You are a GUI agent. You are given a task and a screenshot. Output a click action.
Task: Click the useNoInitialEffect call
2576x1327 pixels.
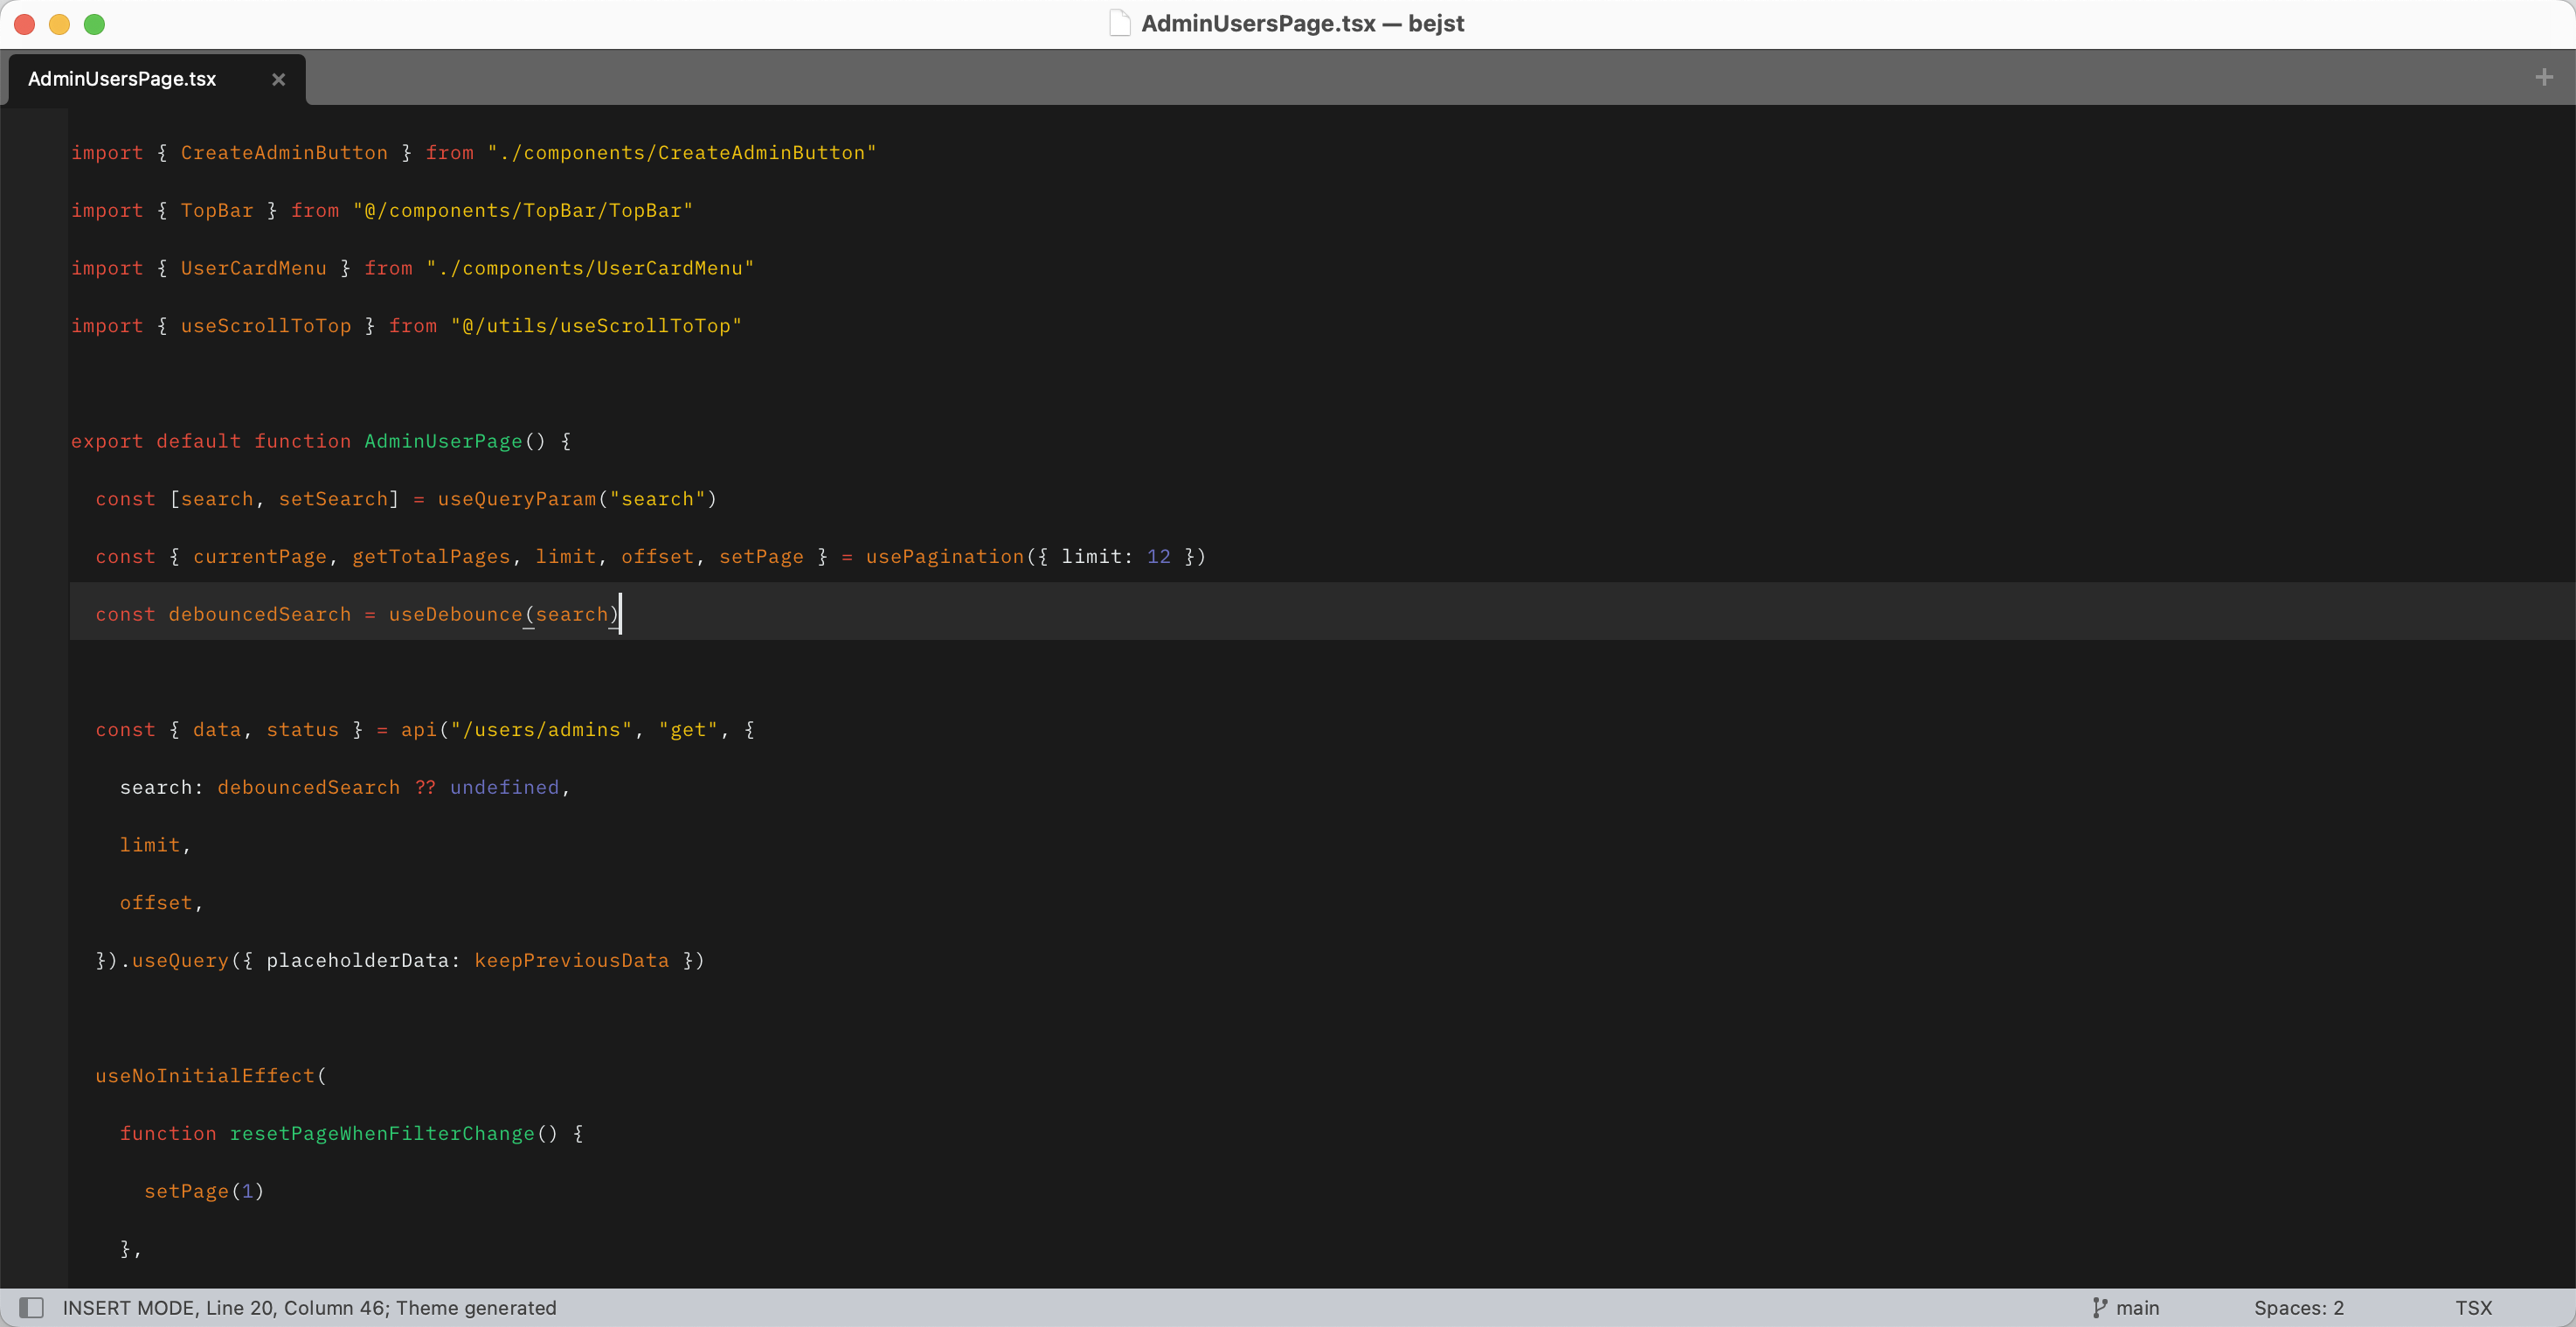205,1076
